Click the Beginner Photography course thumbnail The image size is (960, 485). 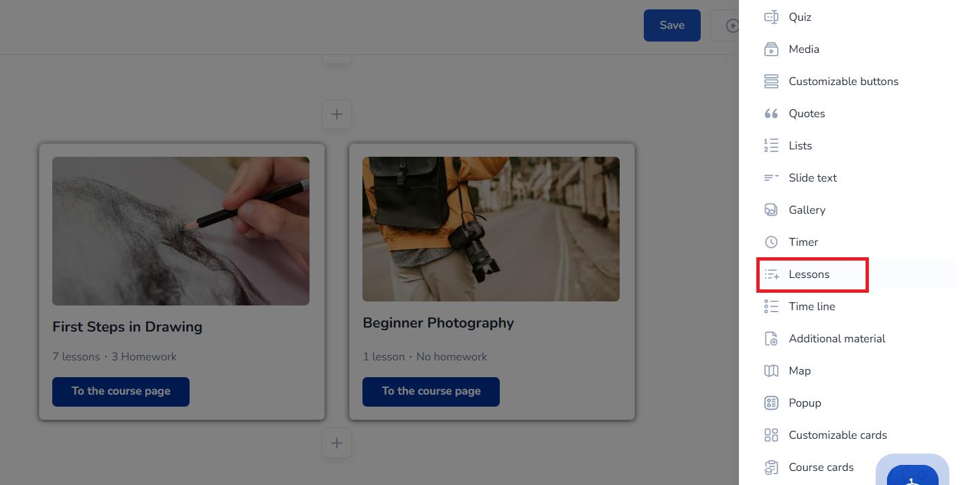(490, 229)
